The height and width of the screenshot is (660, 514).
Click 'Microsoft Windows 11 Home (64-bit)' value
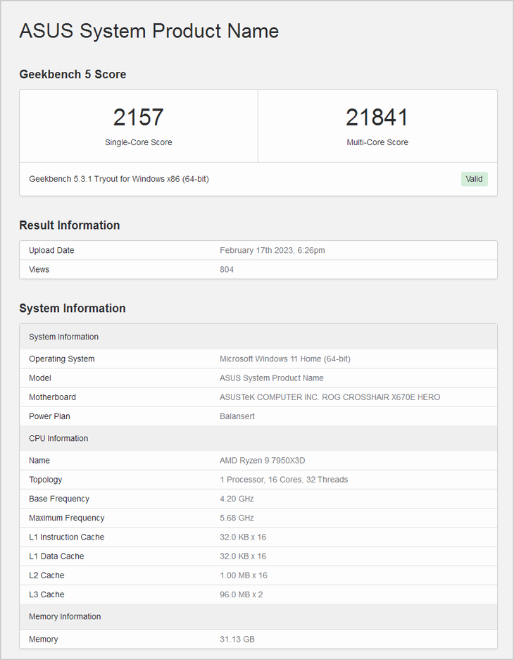pos(284,359)
